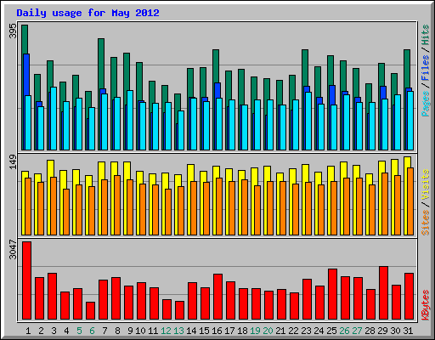Click the red KBytes bar for day 16
Screen dimensions: 435x340
(218, 297)
